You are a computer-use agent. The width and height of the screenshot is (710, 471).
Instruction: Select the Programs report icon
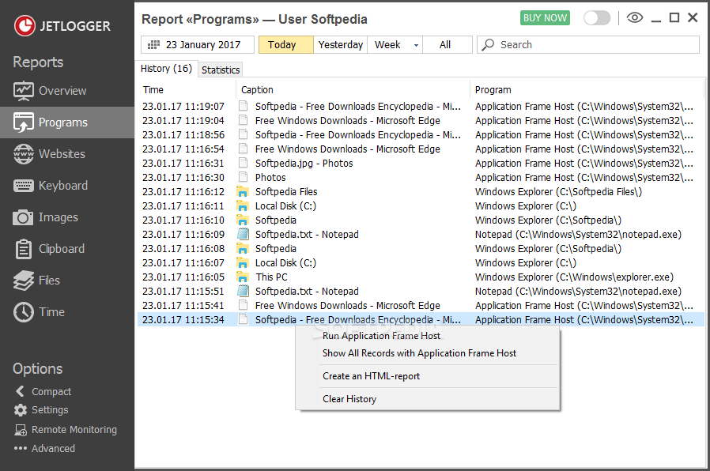tap(23, 122)
